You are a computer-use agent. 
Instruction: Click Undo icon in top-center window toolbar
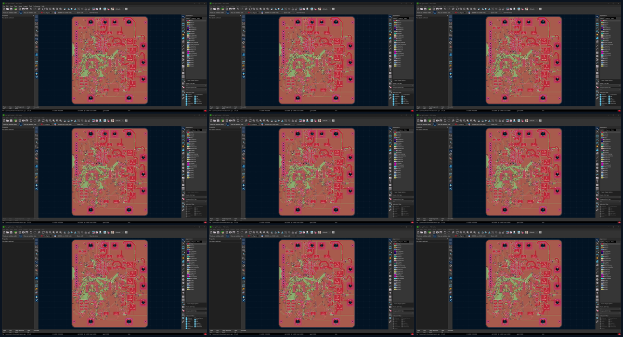[x=238, y=9]
